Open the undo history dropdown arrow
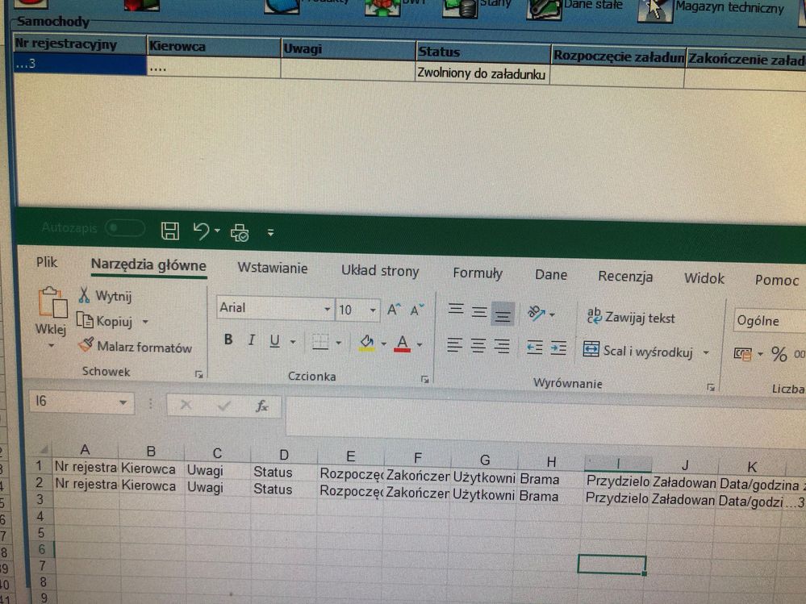This screenshot has width=806, height=604. pyautogui.click(x=218, y=231)
